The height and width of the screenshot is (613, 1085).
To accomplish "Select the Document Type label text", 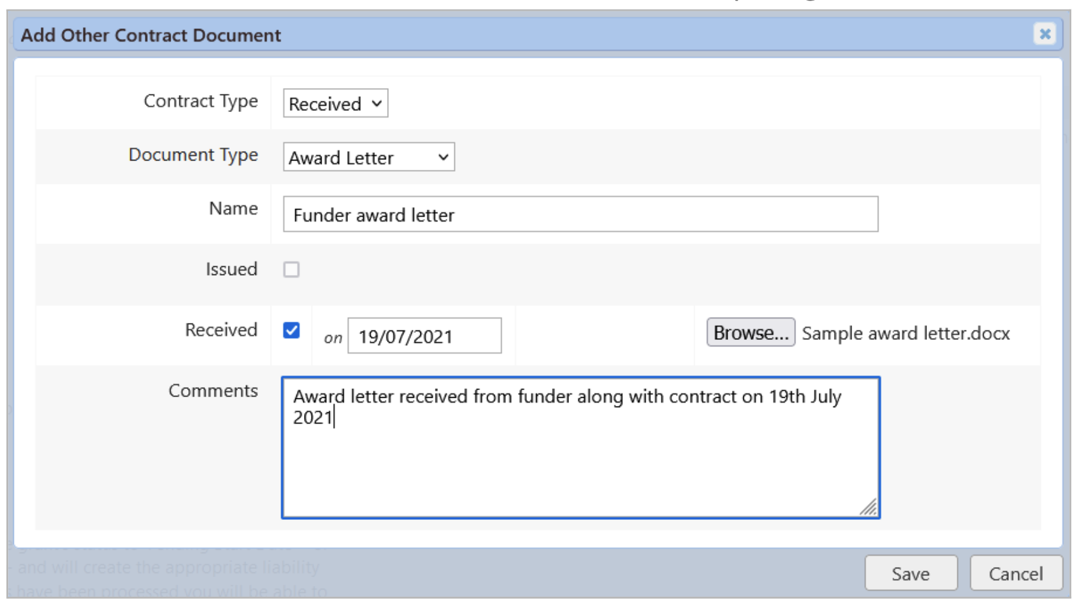I will pos(193,155).
